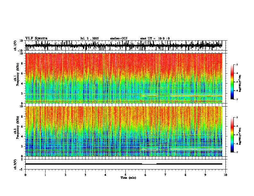Click the 2 kHz tick label of the ch.1 spectrogram
The height and width of the screenshot is (196, 254).
coord(22,93)
